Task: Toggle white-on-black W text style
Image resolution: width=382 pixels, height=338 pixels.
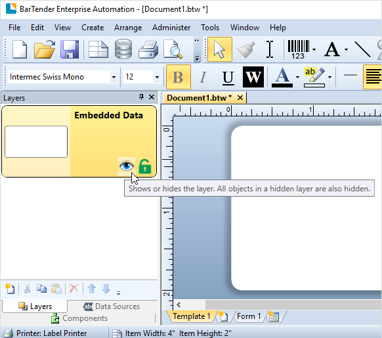Action: [253, 77]
